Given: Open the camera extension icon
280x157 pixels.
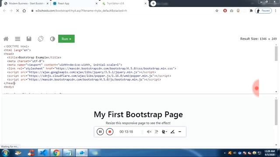Looking at the screenshot, I should 231,10.
